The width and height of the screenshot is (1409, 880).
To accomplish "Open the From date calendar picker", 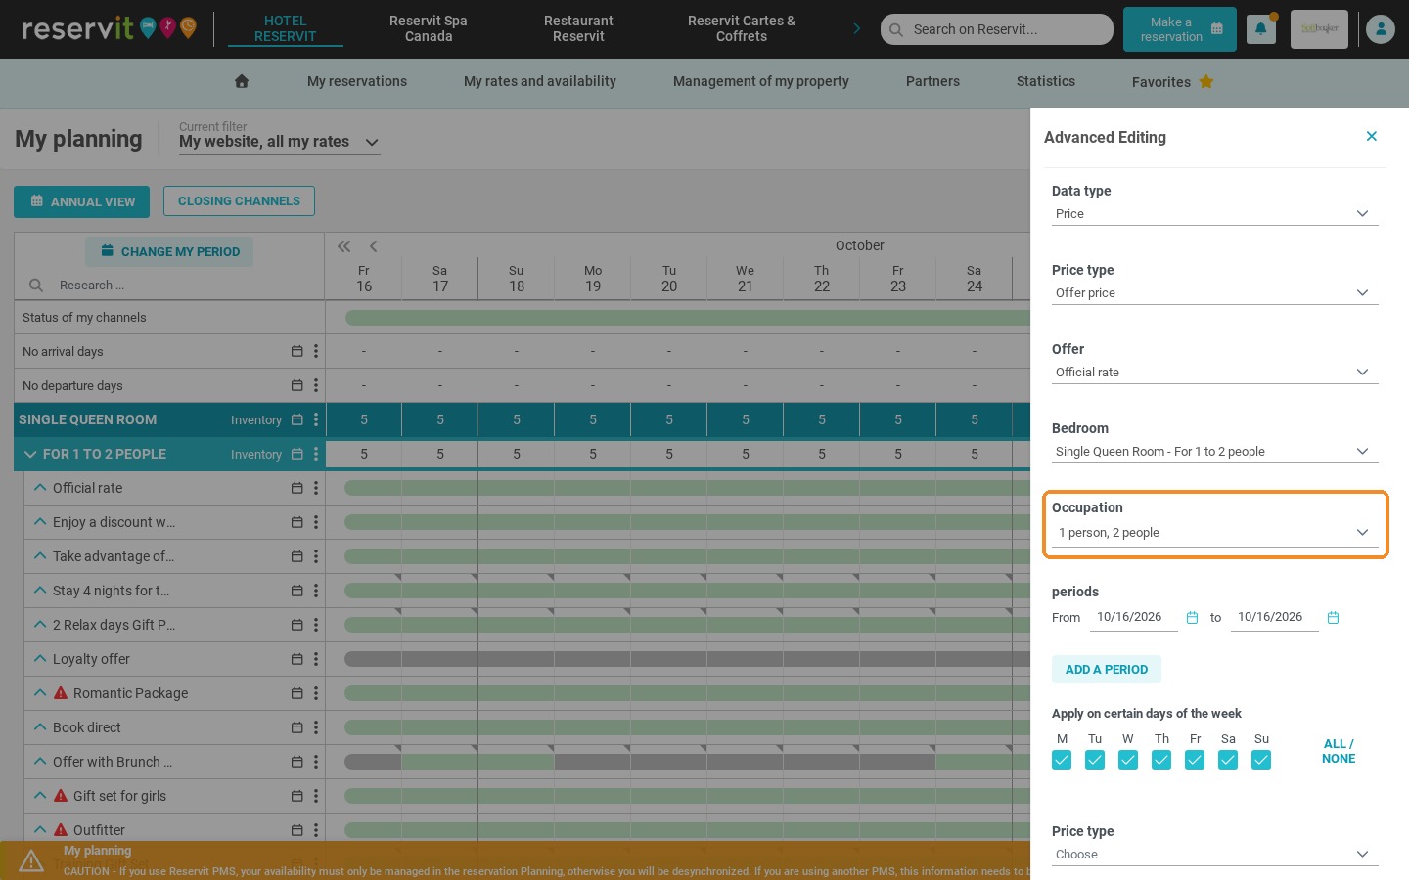I will point(1192,617).
